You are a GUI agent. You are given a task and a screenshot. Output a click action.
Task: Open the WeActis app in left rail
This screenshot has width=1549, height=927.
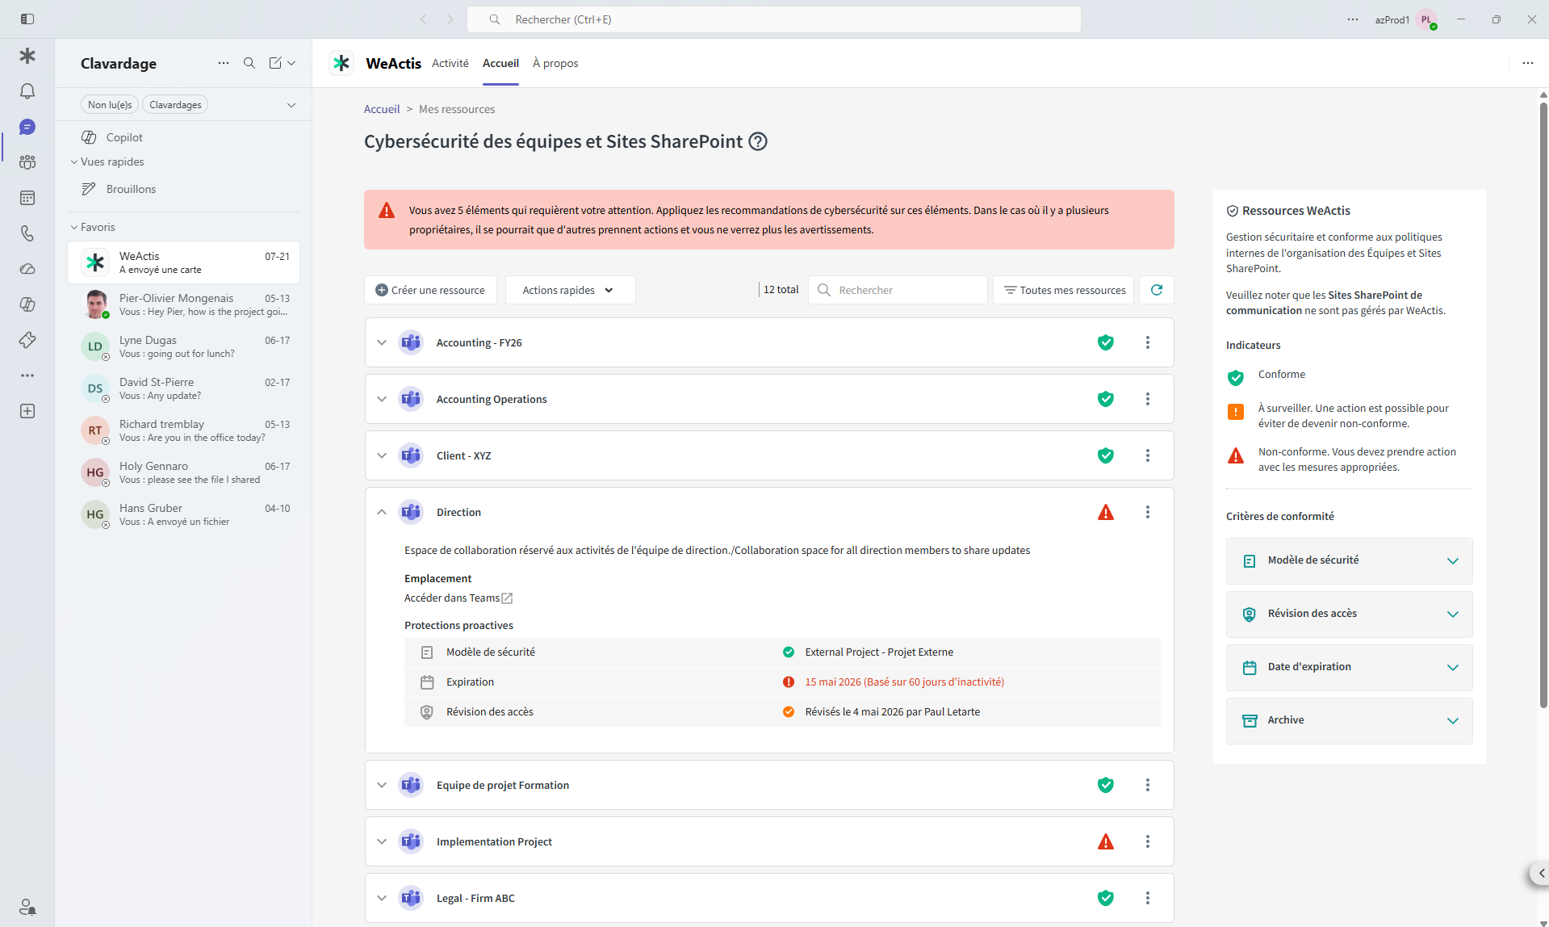(27, 56)
